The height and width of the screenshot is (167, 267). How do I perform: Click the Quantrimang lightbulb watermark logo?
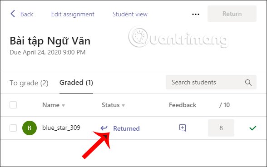(x=138, y=37)
